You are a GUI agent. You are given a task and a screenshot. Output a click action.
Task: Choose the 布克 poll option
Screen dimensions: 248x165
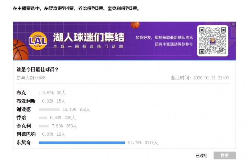click(x=21, y=93)
